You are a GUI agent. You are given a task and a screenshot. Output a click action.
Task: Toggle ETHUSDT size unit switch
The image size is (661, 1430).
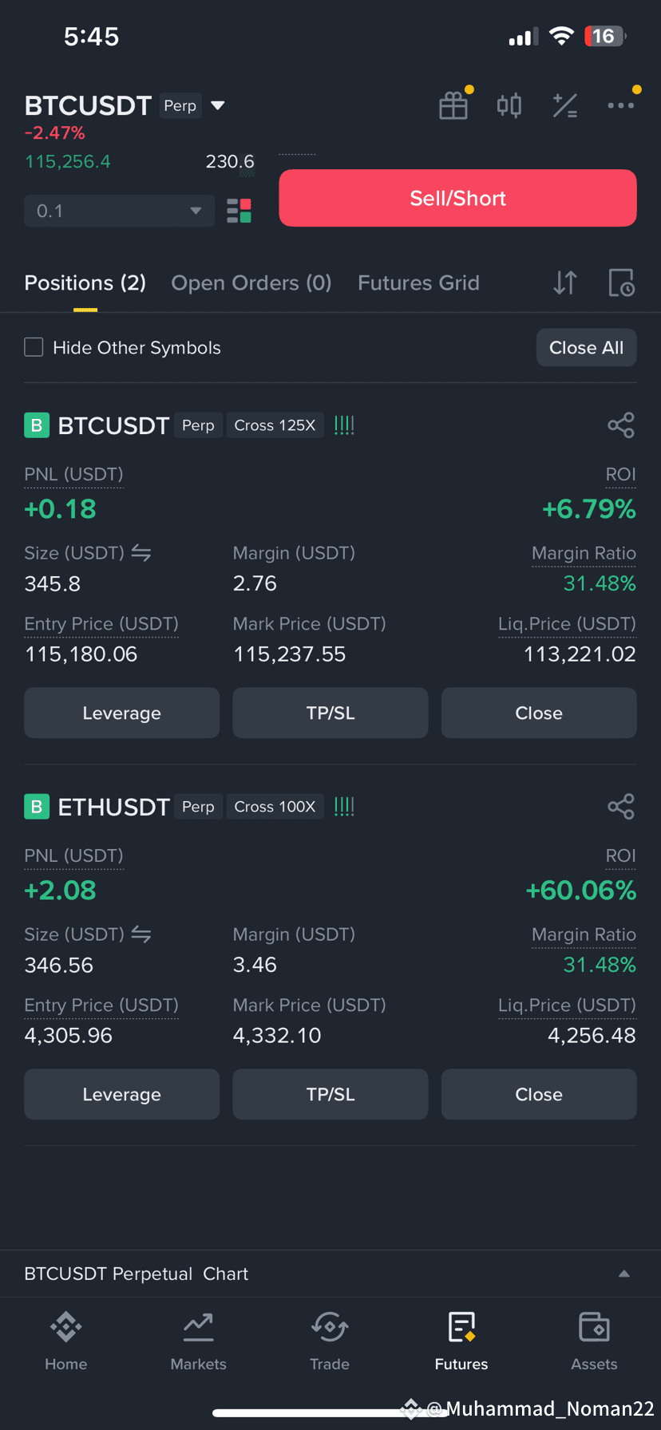point(141,934)
